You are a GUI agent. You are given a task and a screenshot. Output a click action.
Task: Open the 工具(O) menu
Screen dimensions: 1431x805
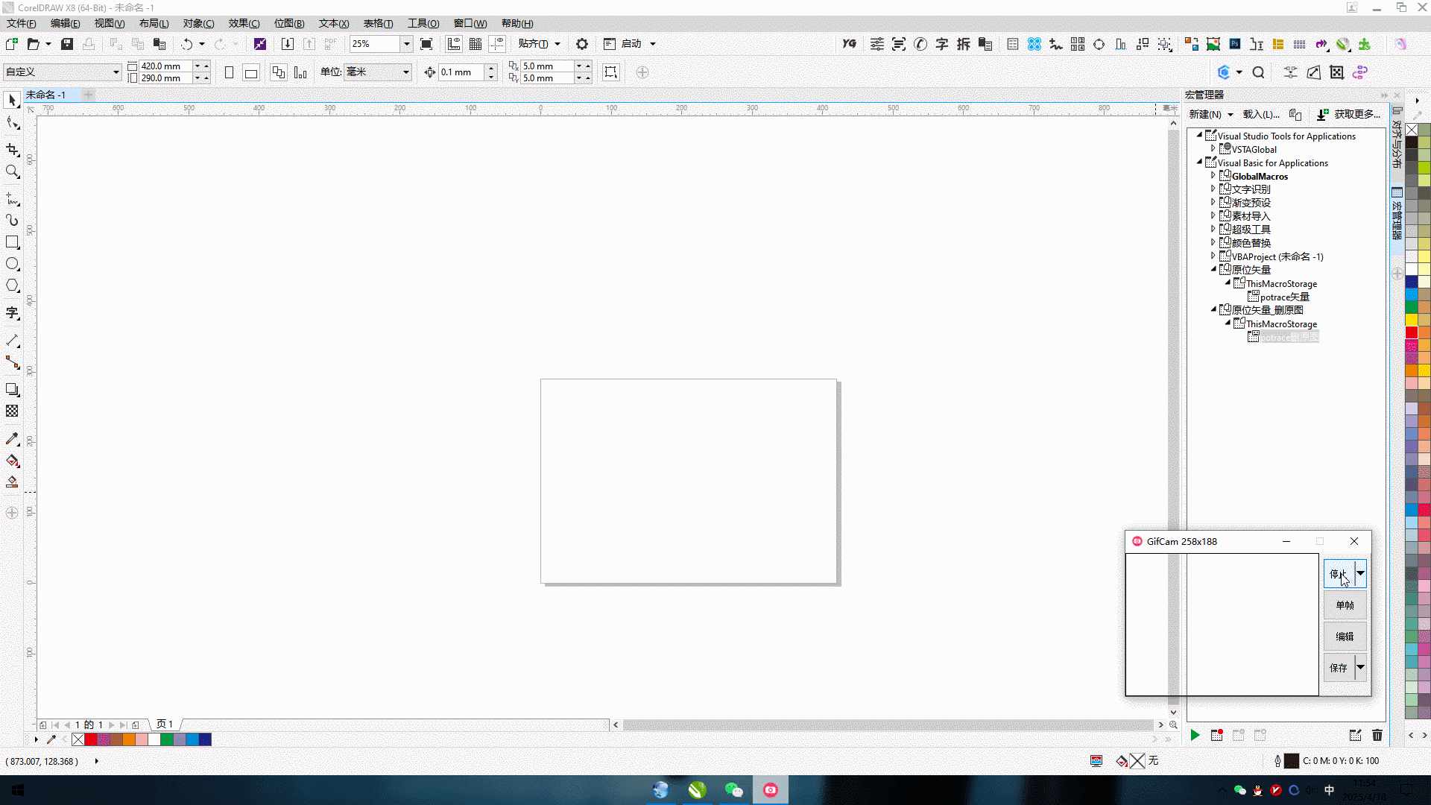click(x=423, y=23)
